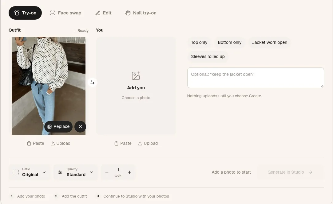Click the swap outfit and you arrows icon
Viewport: 333px width, 204px height.
coord(92,82)
